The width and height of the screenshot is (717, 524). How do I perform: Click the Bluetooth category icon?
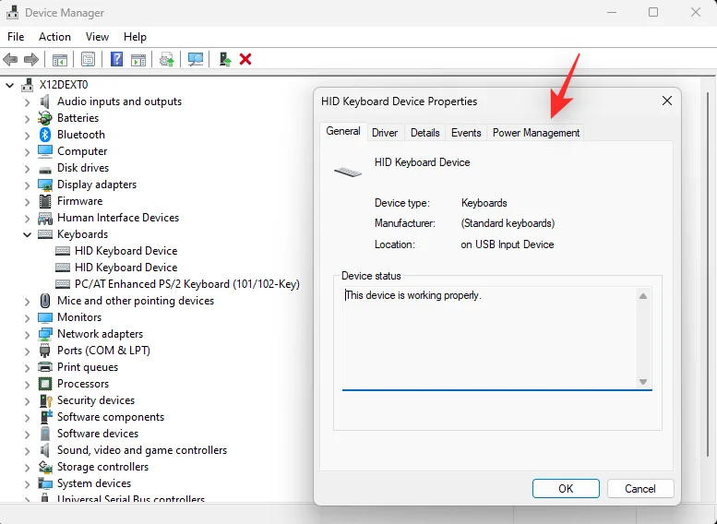click(45, 135)
